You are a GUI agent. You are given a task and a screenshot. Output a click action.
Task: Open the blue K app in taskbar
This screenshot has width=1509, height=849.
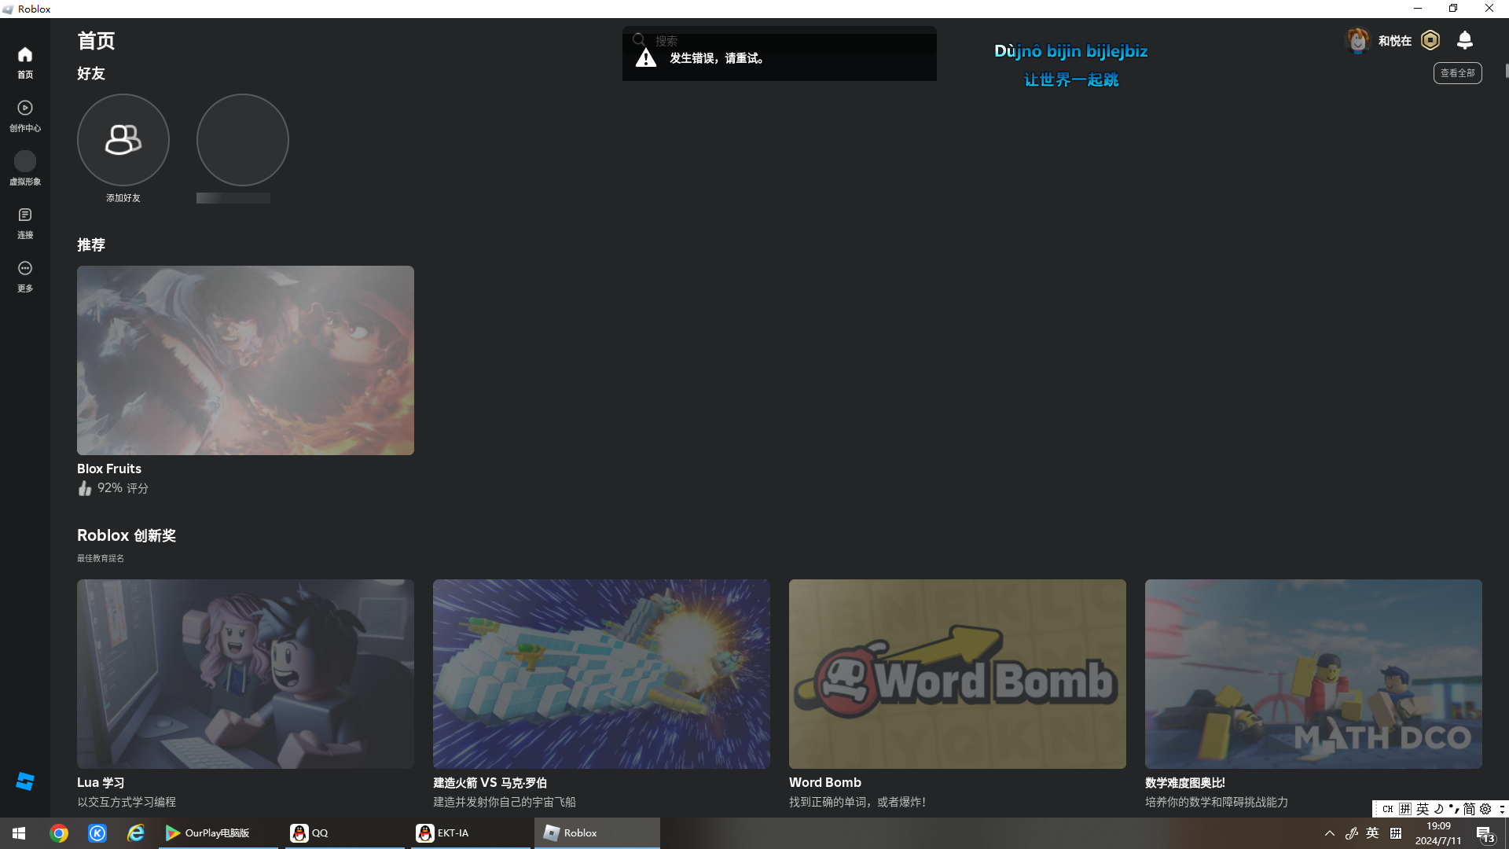pyautogui.click(x=97, y=833)
